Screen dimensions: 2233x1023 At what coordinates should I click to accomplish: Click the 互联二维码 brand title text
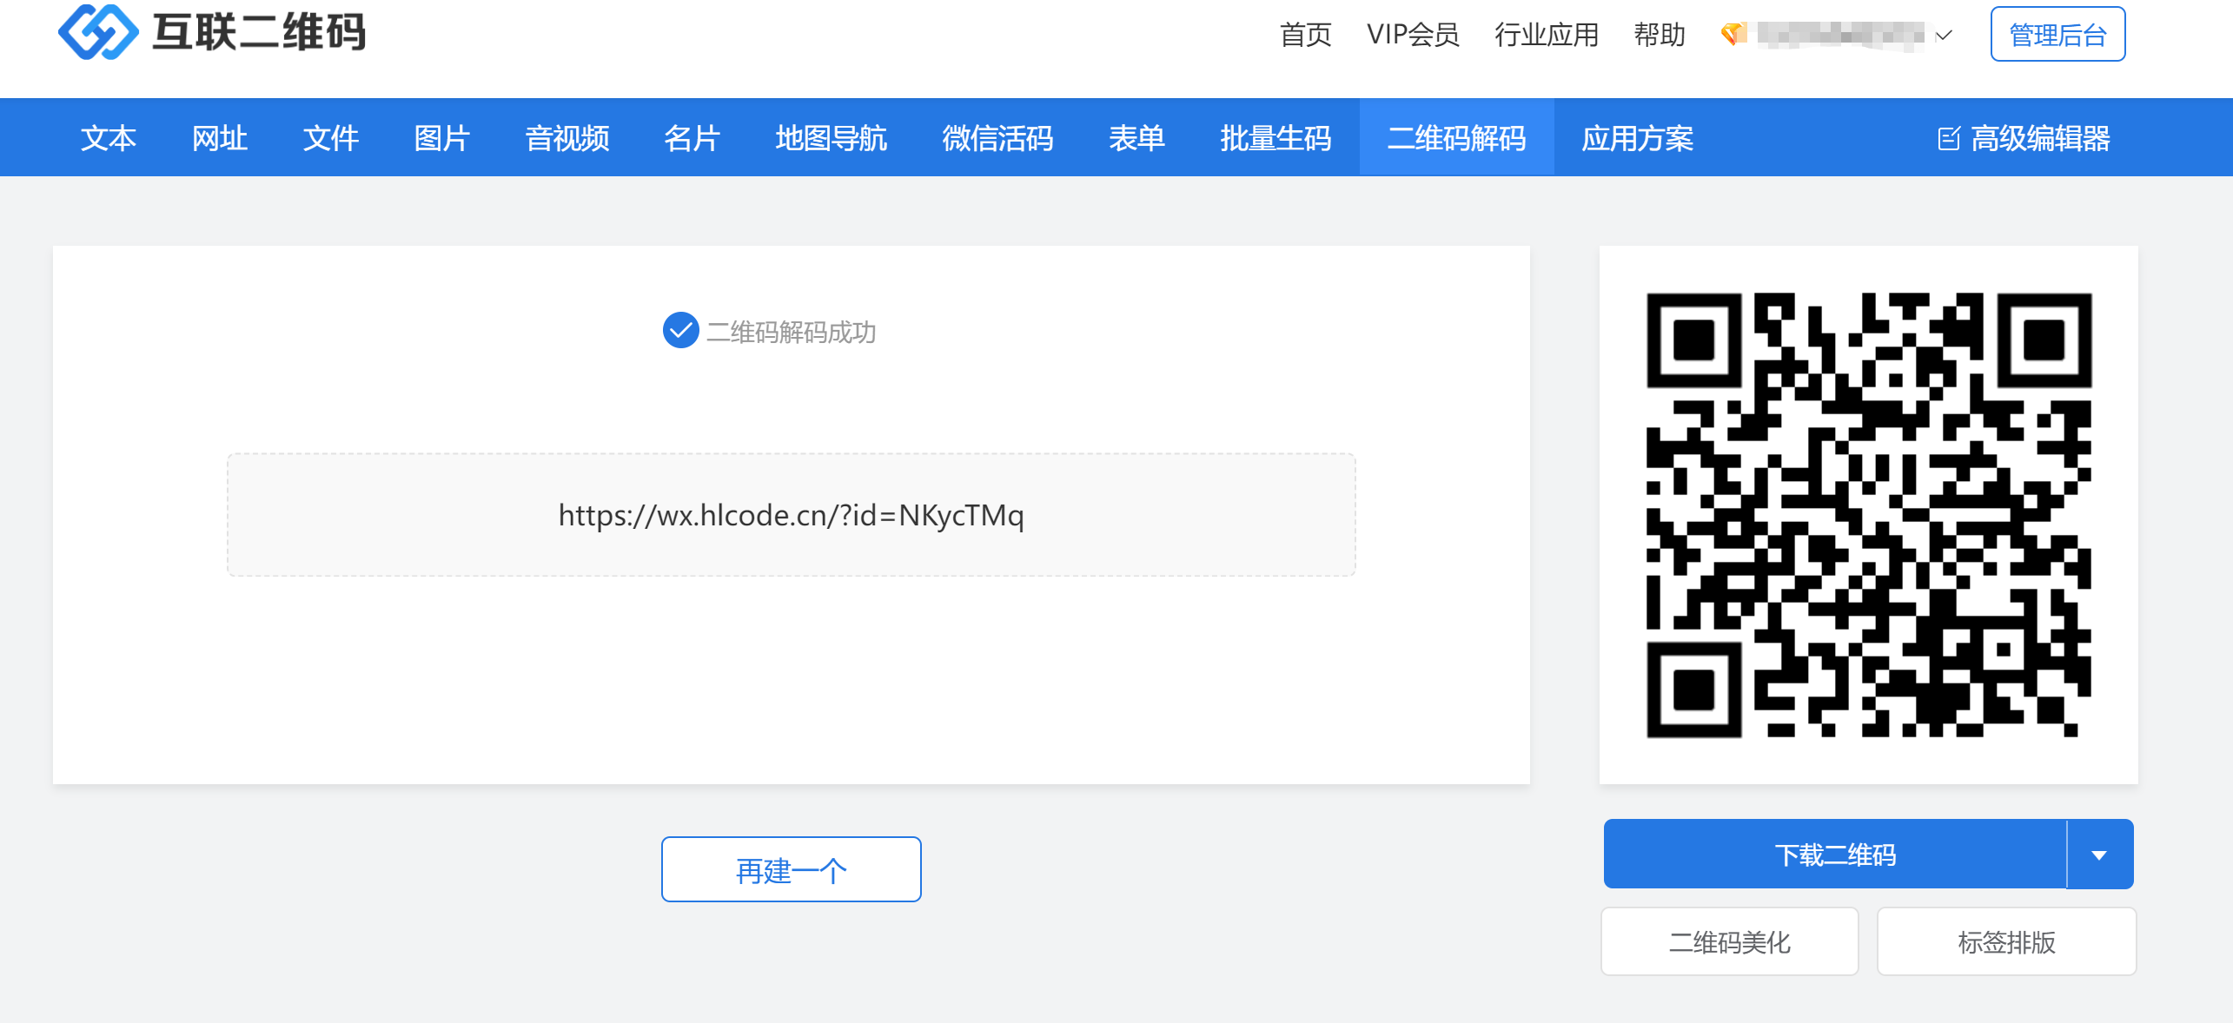click(x=260, y=32)
